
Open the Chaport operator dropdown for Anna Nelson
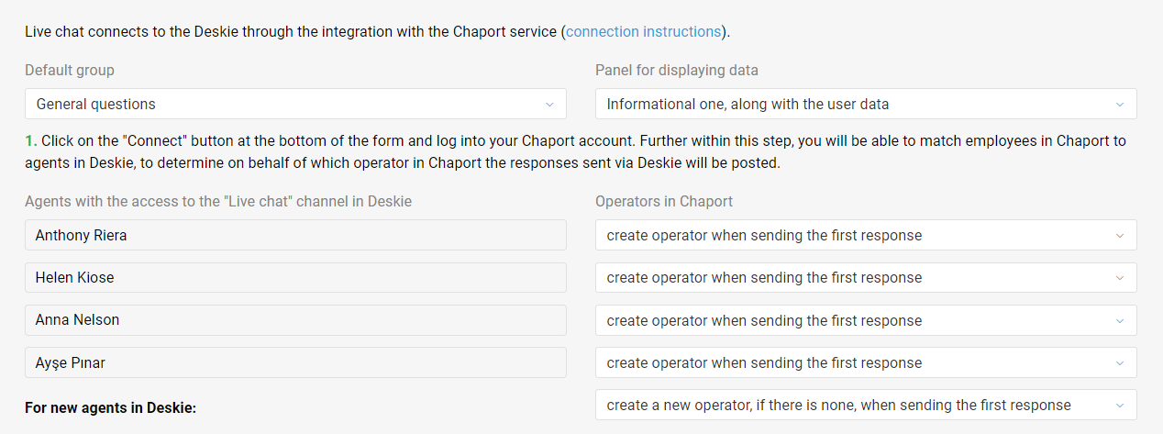[x=866, y=320]
